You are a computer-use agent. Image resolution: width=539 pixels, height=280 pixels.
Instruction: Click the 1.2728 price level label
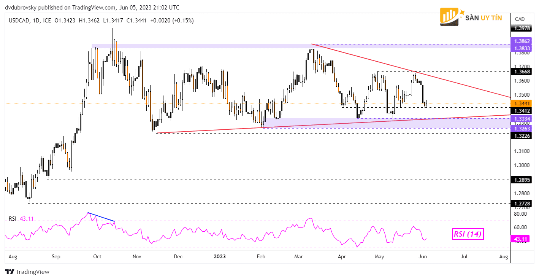pos(520,203)
